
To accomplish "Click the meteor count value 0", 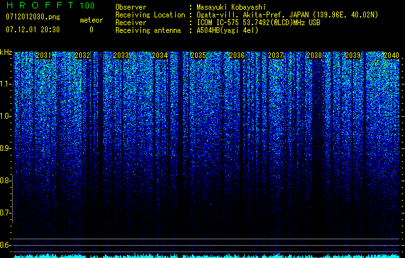I will [91, 30].
